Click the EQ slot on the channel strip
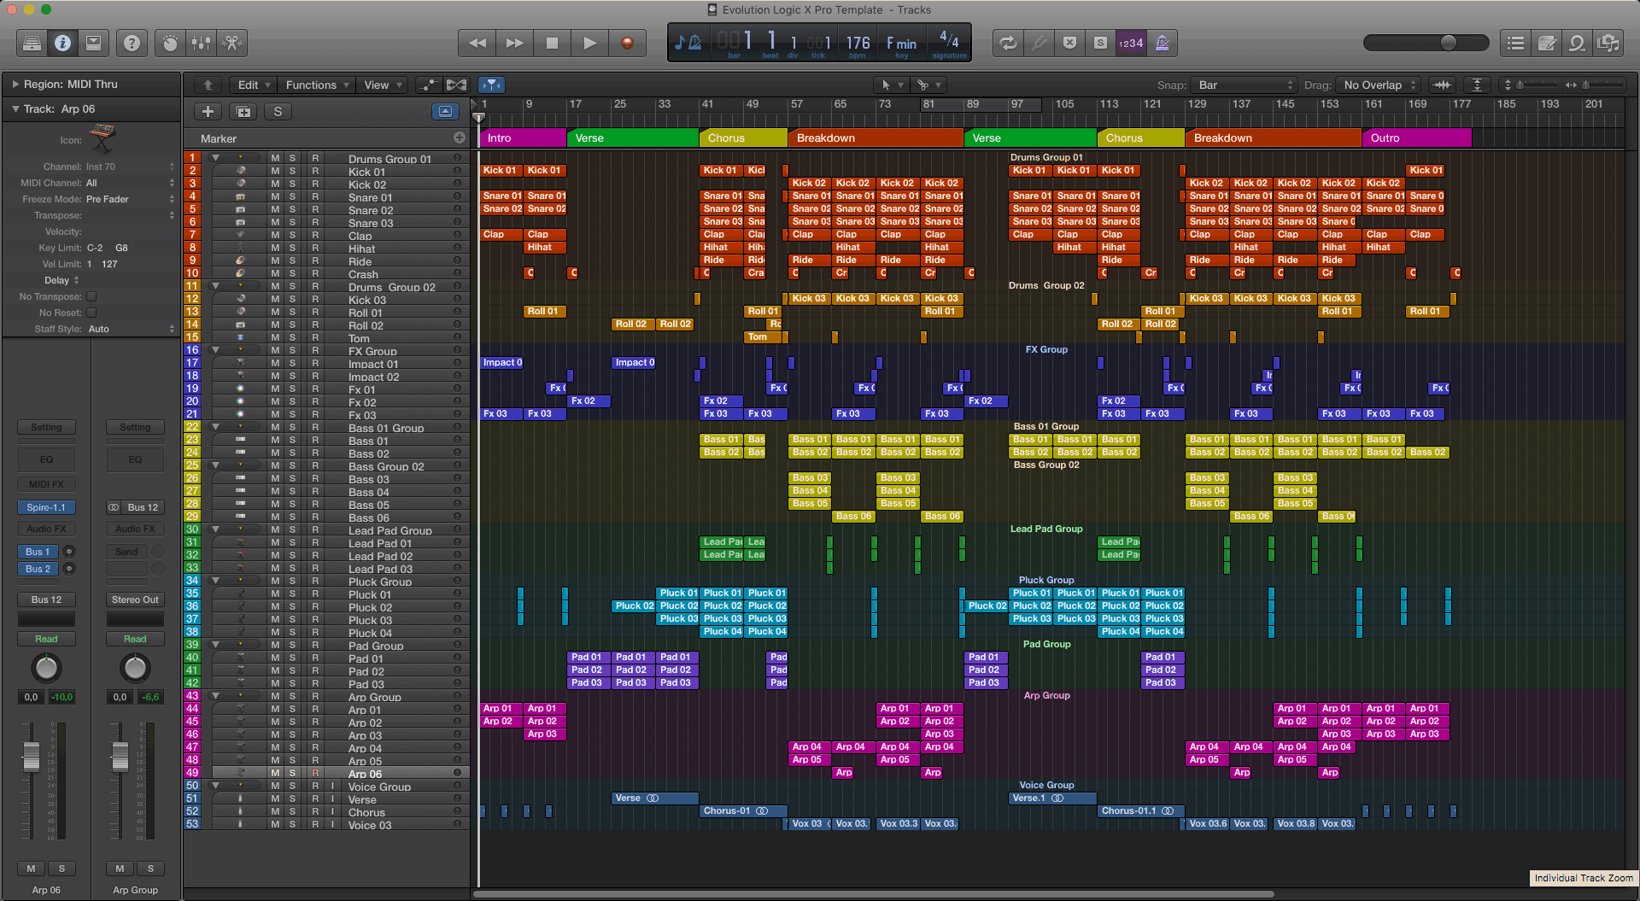This screenshot has width=1640, height=901. (46, 459)
